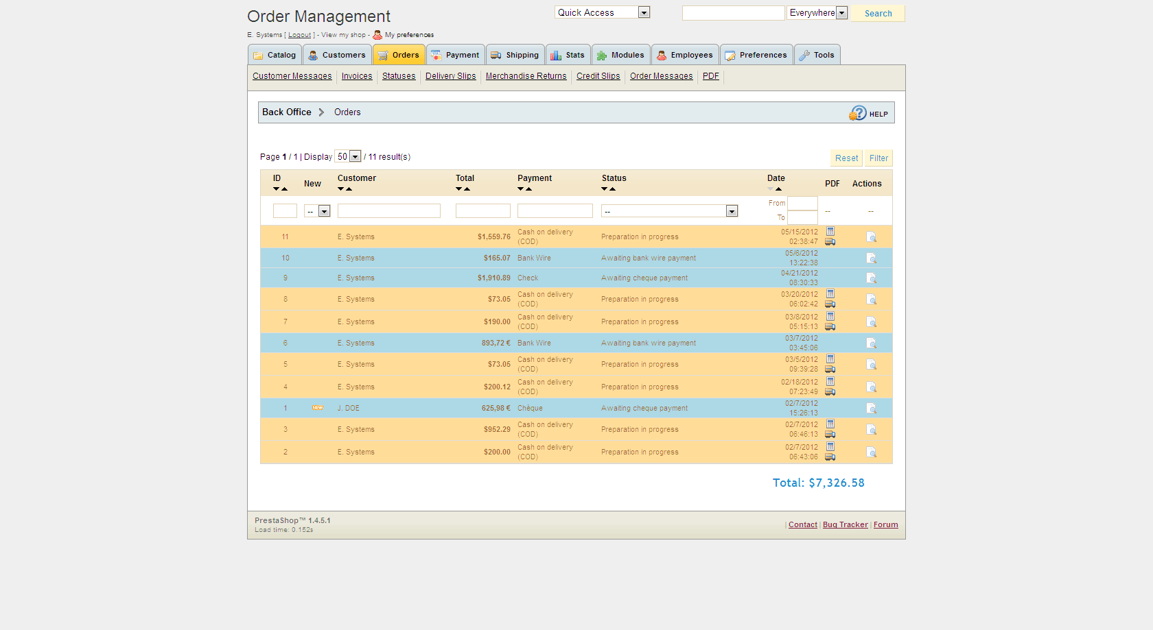Screen dimensions: 1153x630
Task: Log out via the Logout link
Action: coord(299,34)
